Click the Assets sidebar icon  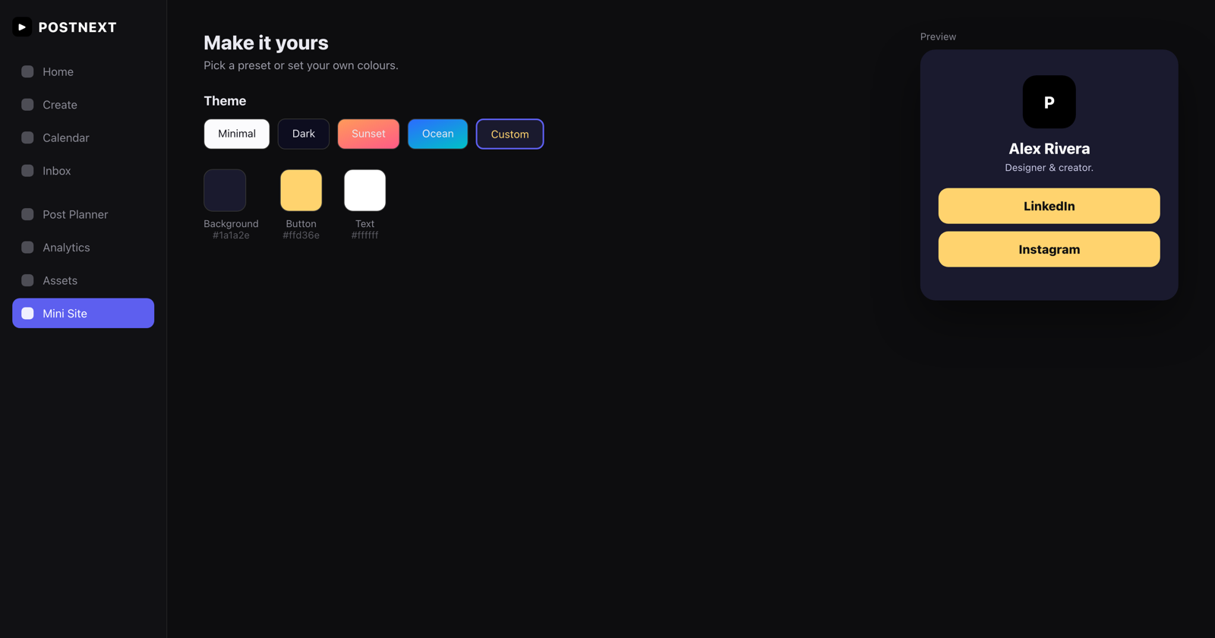coord(27,280)
